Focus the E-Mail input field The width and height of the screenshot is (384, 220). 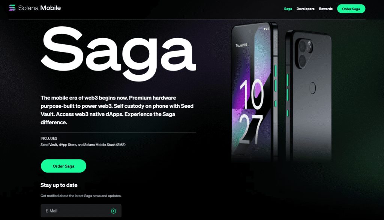tap(81, 211)
